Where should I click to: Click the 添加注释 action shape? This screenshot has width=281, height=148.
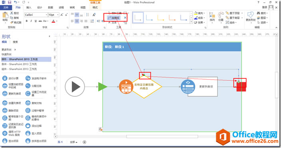[x=34, y=126]
